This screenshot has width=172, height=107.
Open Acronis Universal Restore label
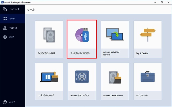coord(111,53)
